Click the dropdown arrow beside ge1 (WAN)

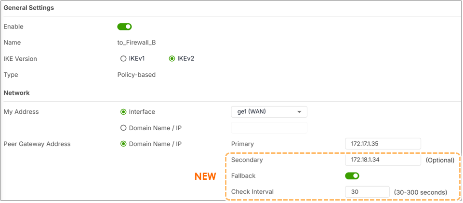click(x=299, y=112)
